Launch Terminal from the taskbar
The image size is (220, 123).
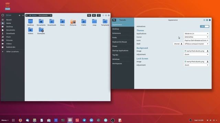pyautogui.click(x=63, y=120)
